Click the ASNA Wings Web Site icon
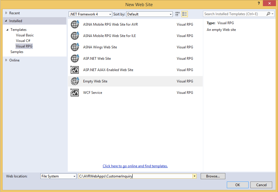 coord(75,47)
